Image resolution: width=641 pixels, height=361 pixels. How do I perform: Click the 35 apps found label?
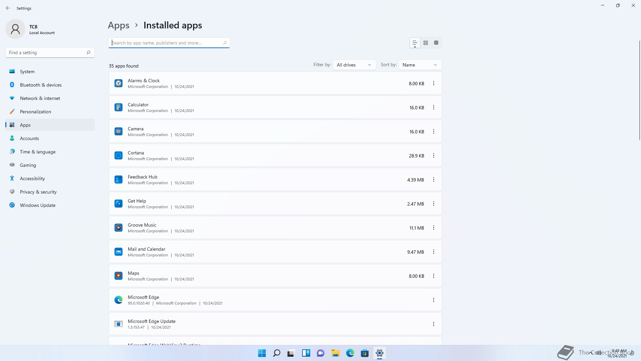tap(124, 66)
